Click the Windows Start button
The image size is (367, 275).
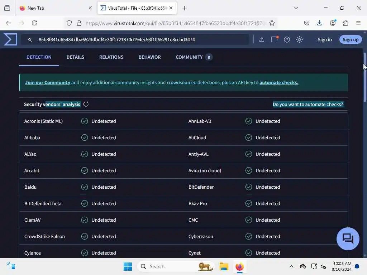pyautogui.click(x=128, y=266)
